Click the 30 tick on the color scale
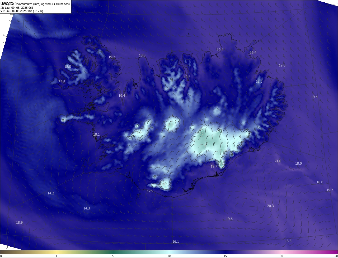The height and width of the screenshot is (258, 338). click(x=281, y=256)
